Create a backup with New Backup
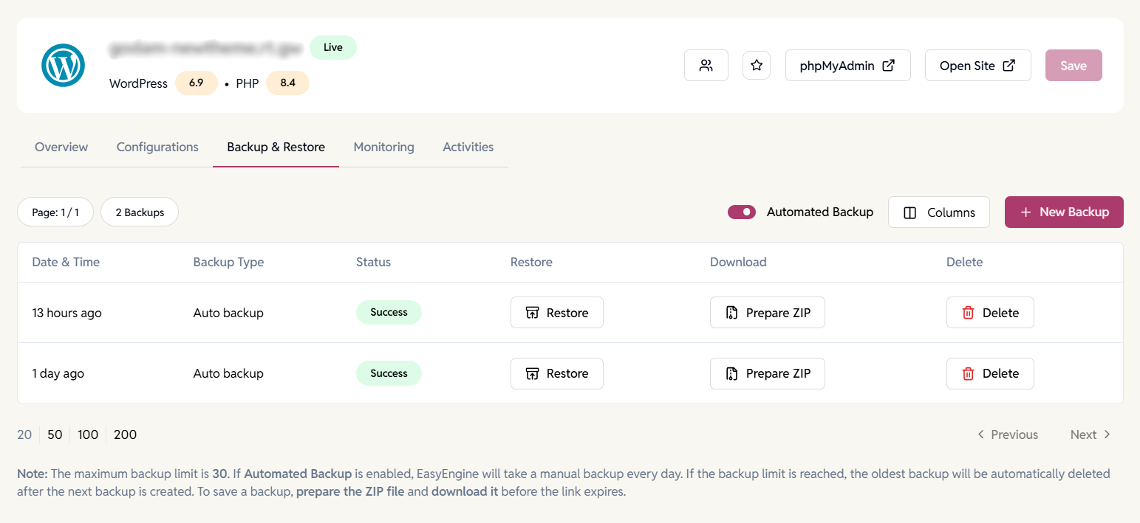1140x523 pixels. (x=1064, y=212)
